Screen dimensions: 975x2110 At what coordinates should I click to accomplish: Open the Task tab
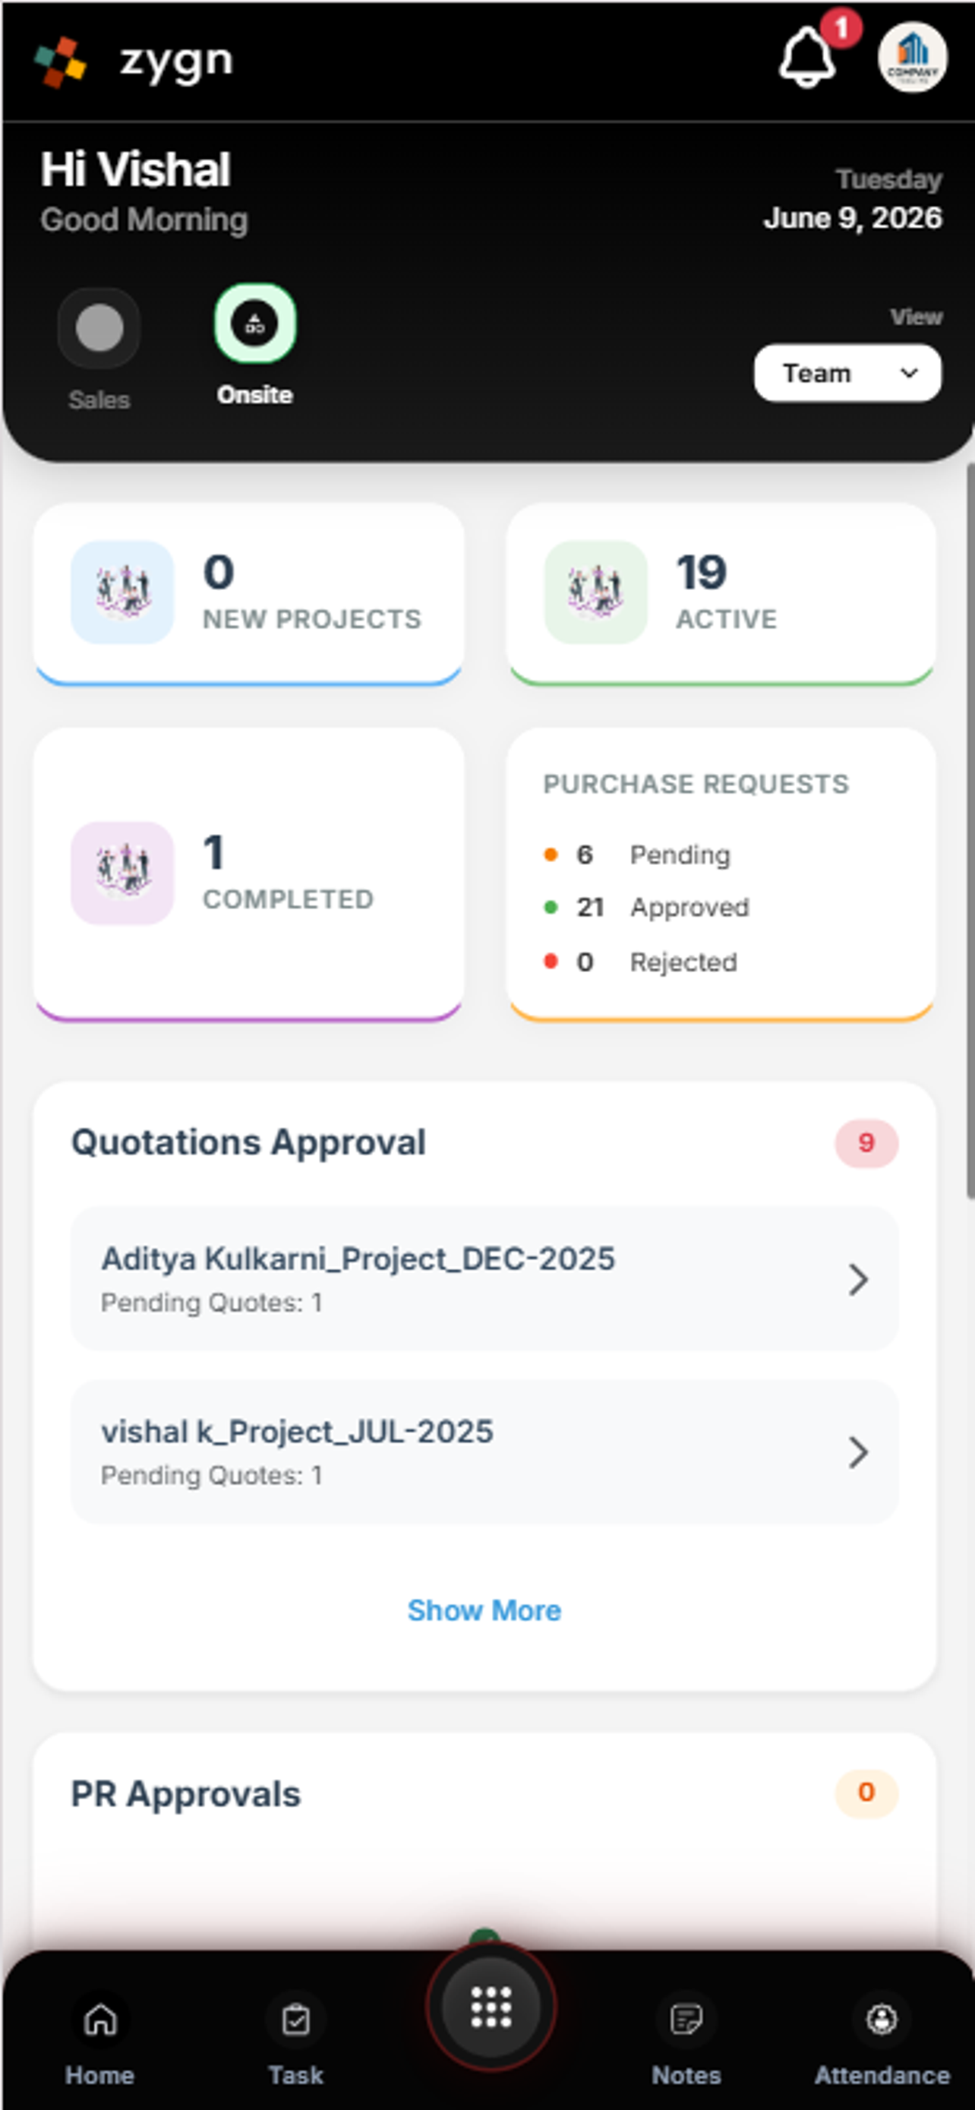click(x=295, y=2039)
